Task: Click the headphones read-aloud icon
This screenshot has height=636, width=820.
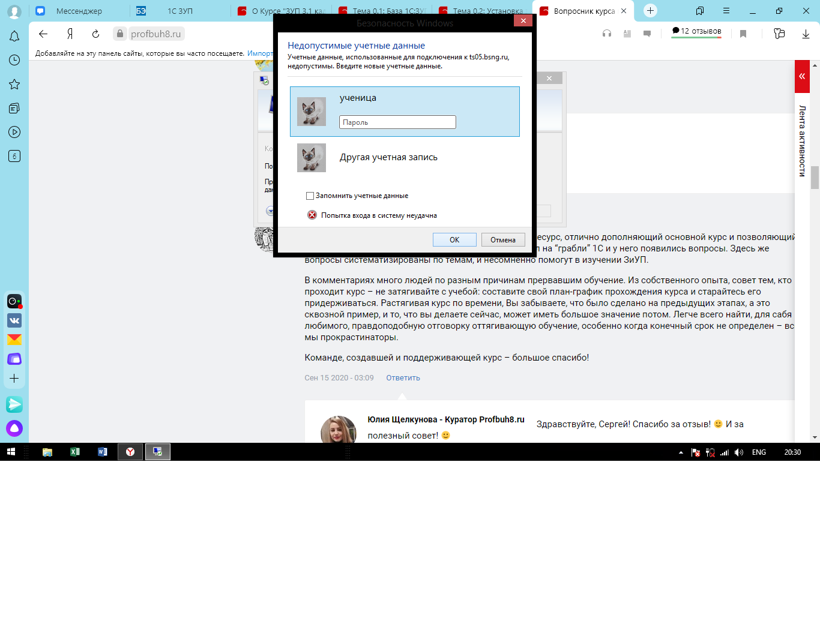Action: 607,34
